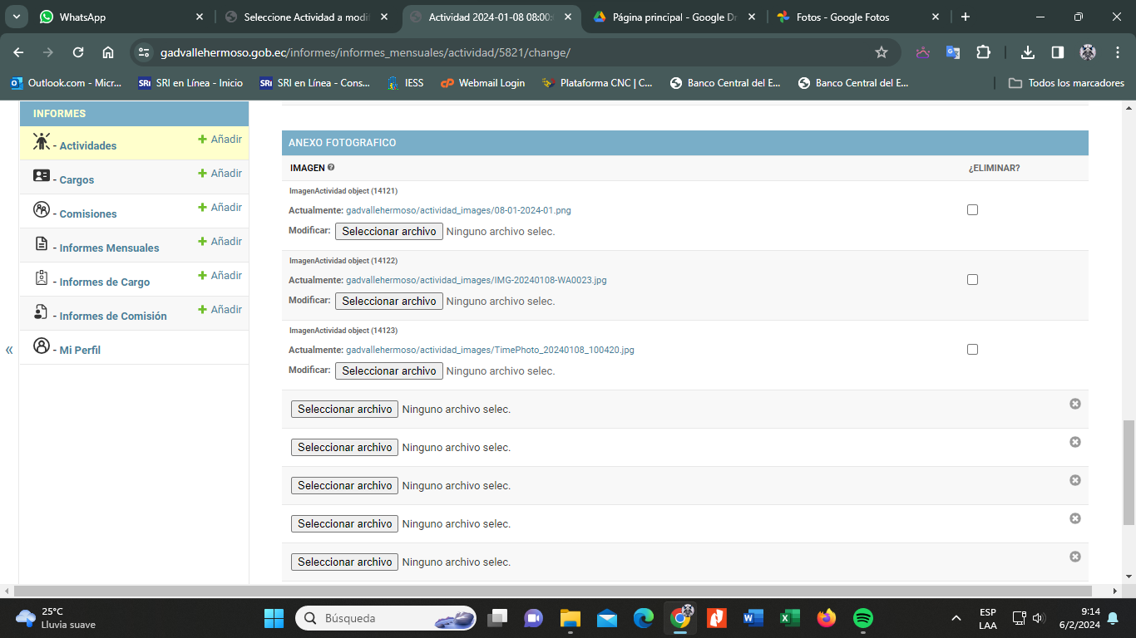Click the Comisiones group icon
1136x638 pixels.
[42, 210]
